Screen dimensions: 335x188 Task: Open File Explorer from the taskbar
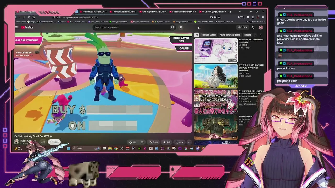point(110,149)
